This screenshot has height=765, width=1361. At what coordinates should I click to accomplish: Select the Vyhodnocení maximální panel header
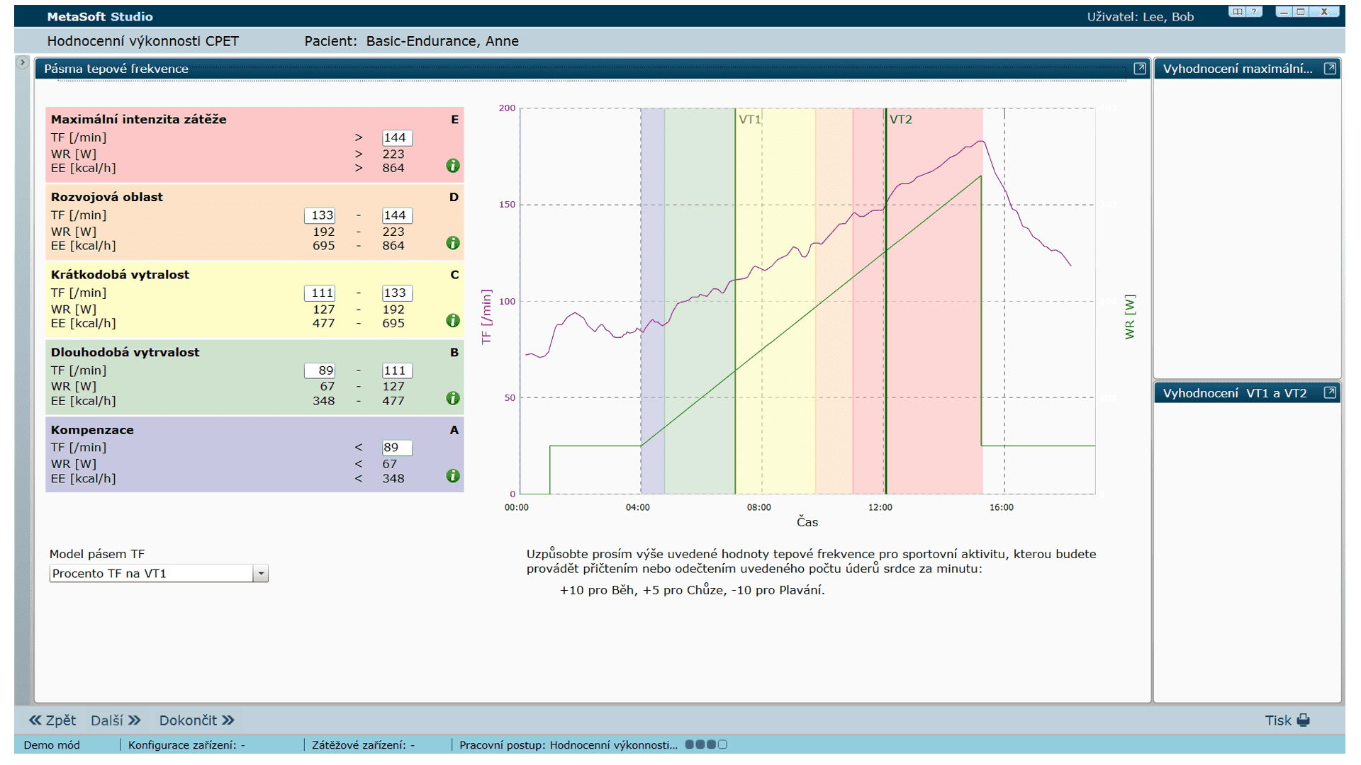(x=1237, y=69)
